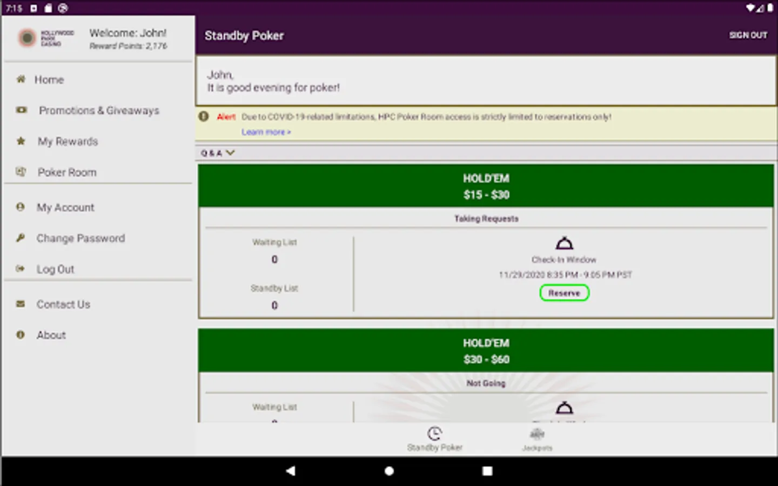Tap the Android recent apps button

[487, 471]
